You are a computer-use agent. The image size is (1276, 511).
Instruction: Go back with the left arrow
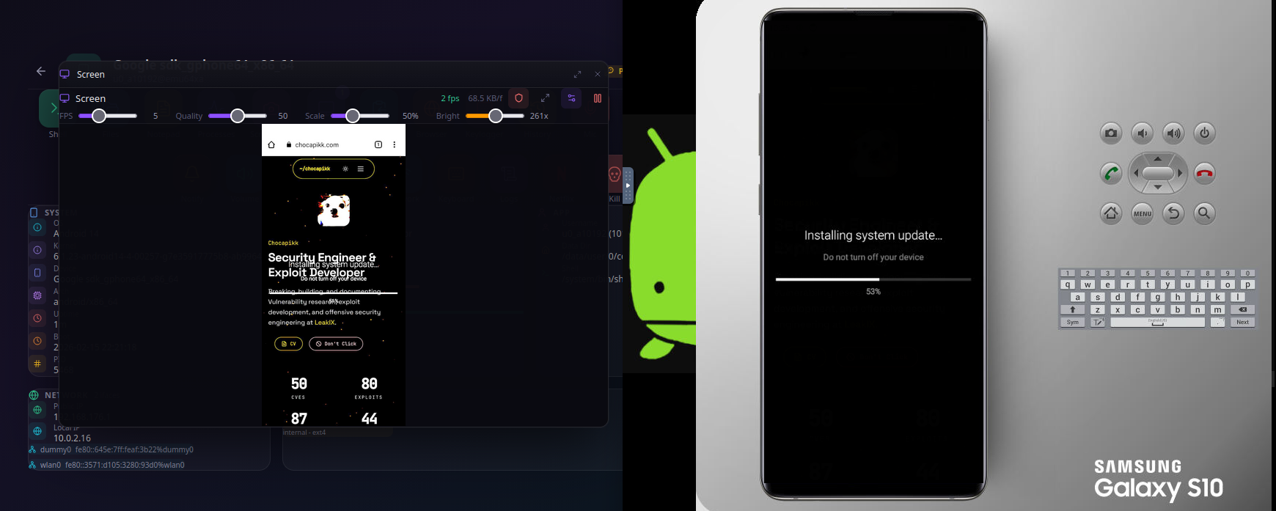[x=41, y=71]
